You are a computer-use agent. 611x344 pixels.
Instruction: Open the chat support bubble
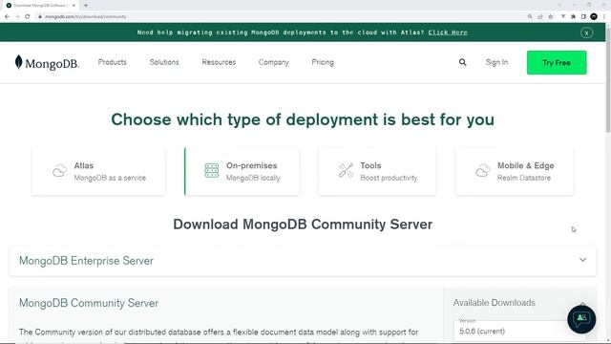(x=581, y=319)
